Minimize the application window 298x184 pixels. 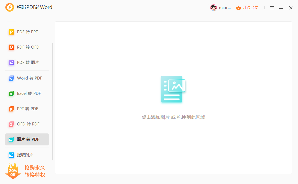(x=281, y=8)
